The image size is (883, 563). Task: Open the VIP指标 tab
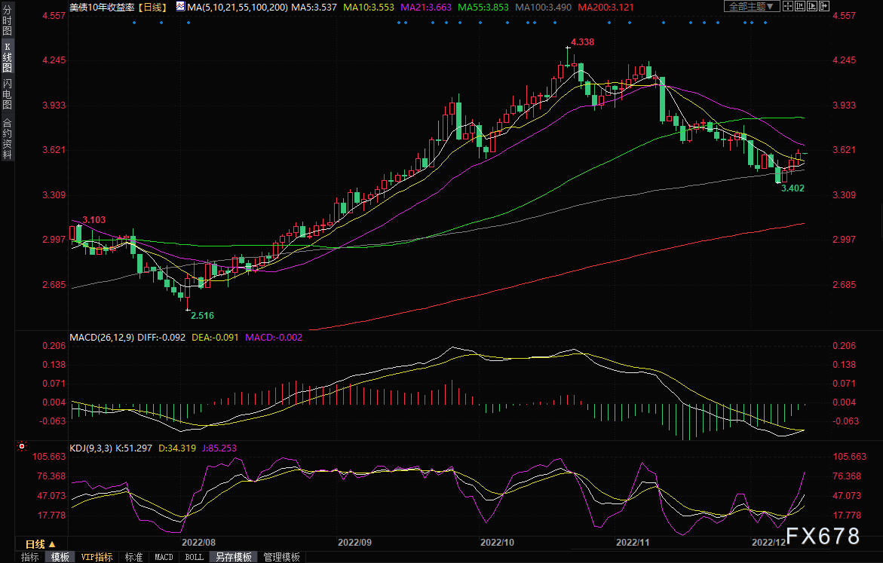click(97, 557)
